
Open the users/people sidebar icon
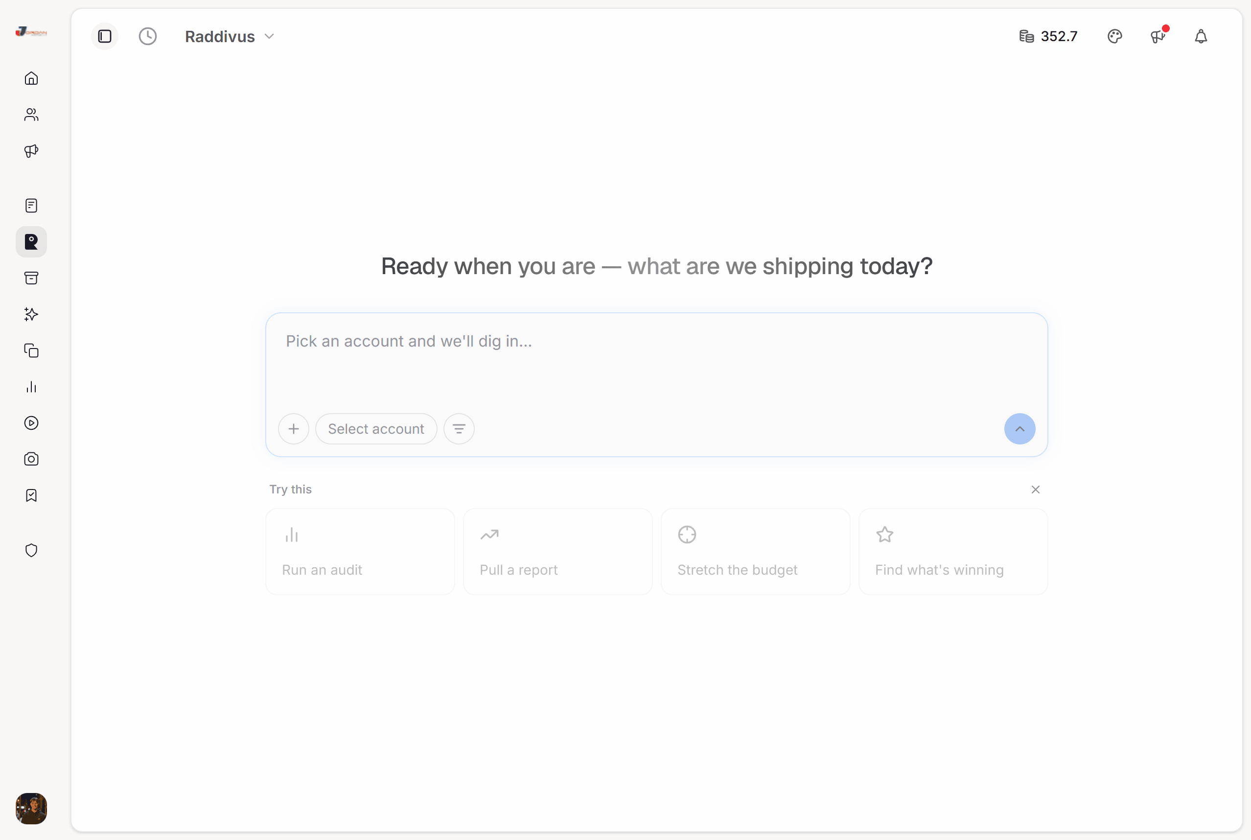click(31, 115)
